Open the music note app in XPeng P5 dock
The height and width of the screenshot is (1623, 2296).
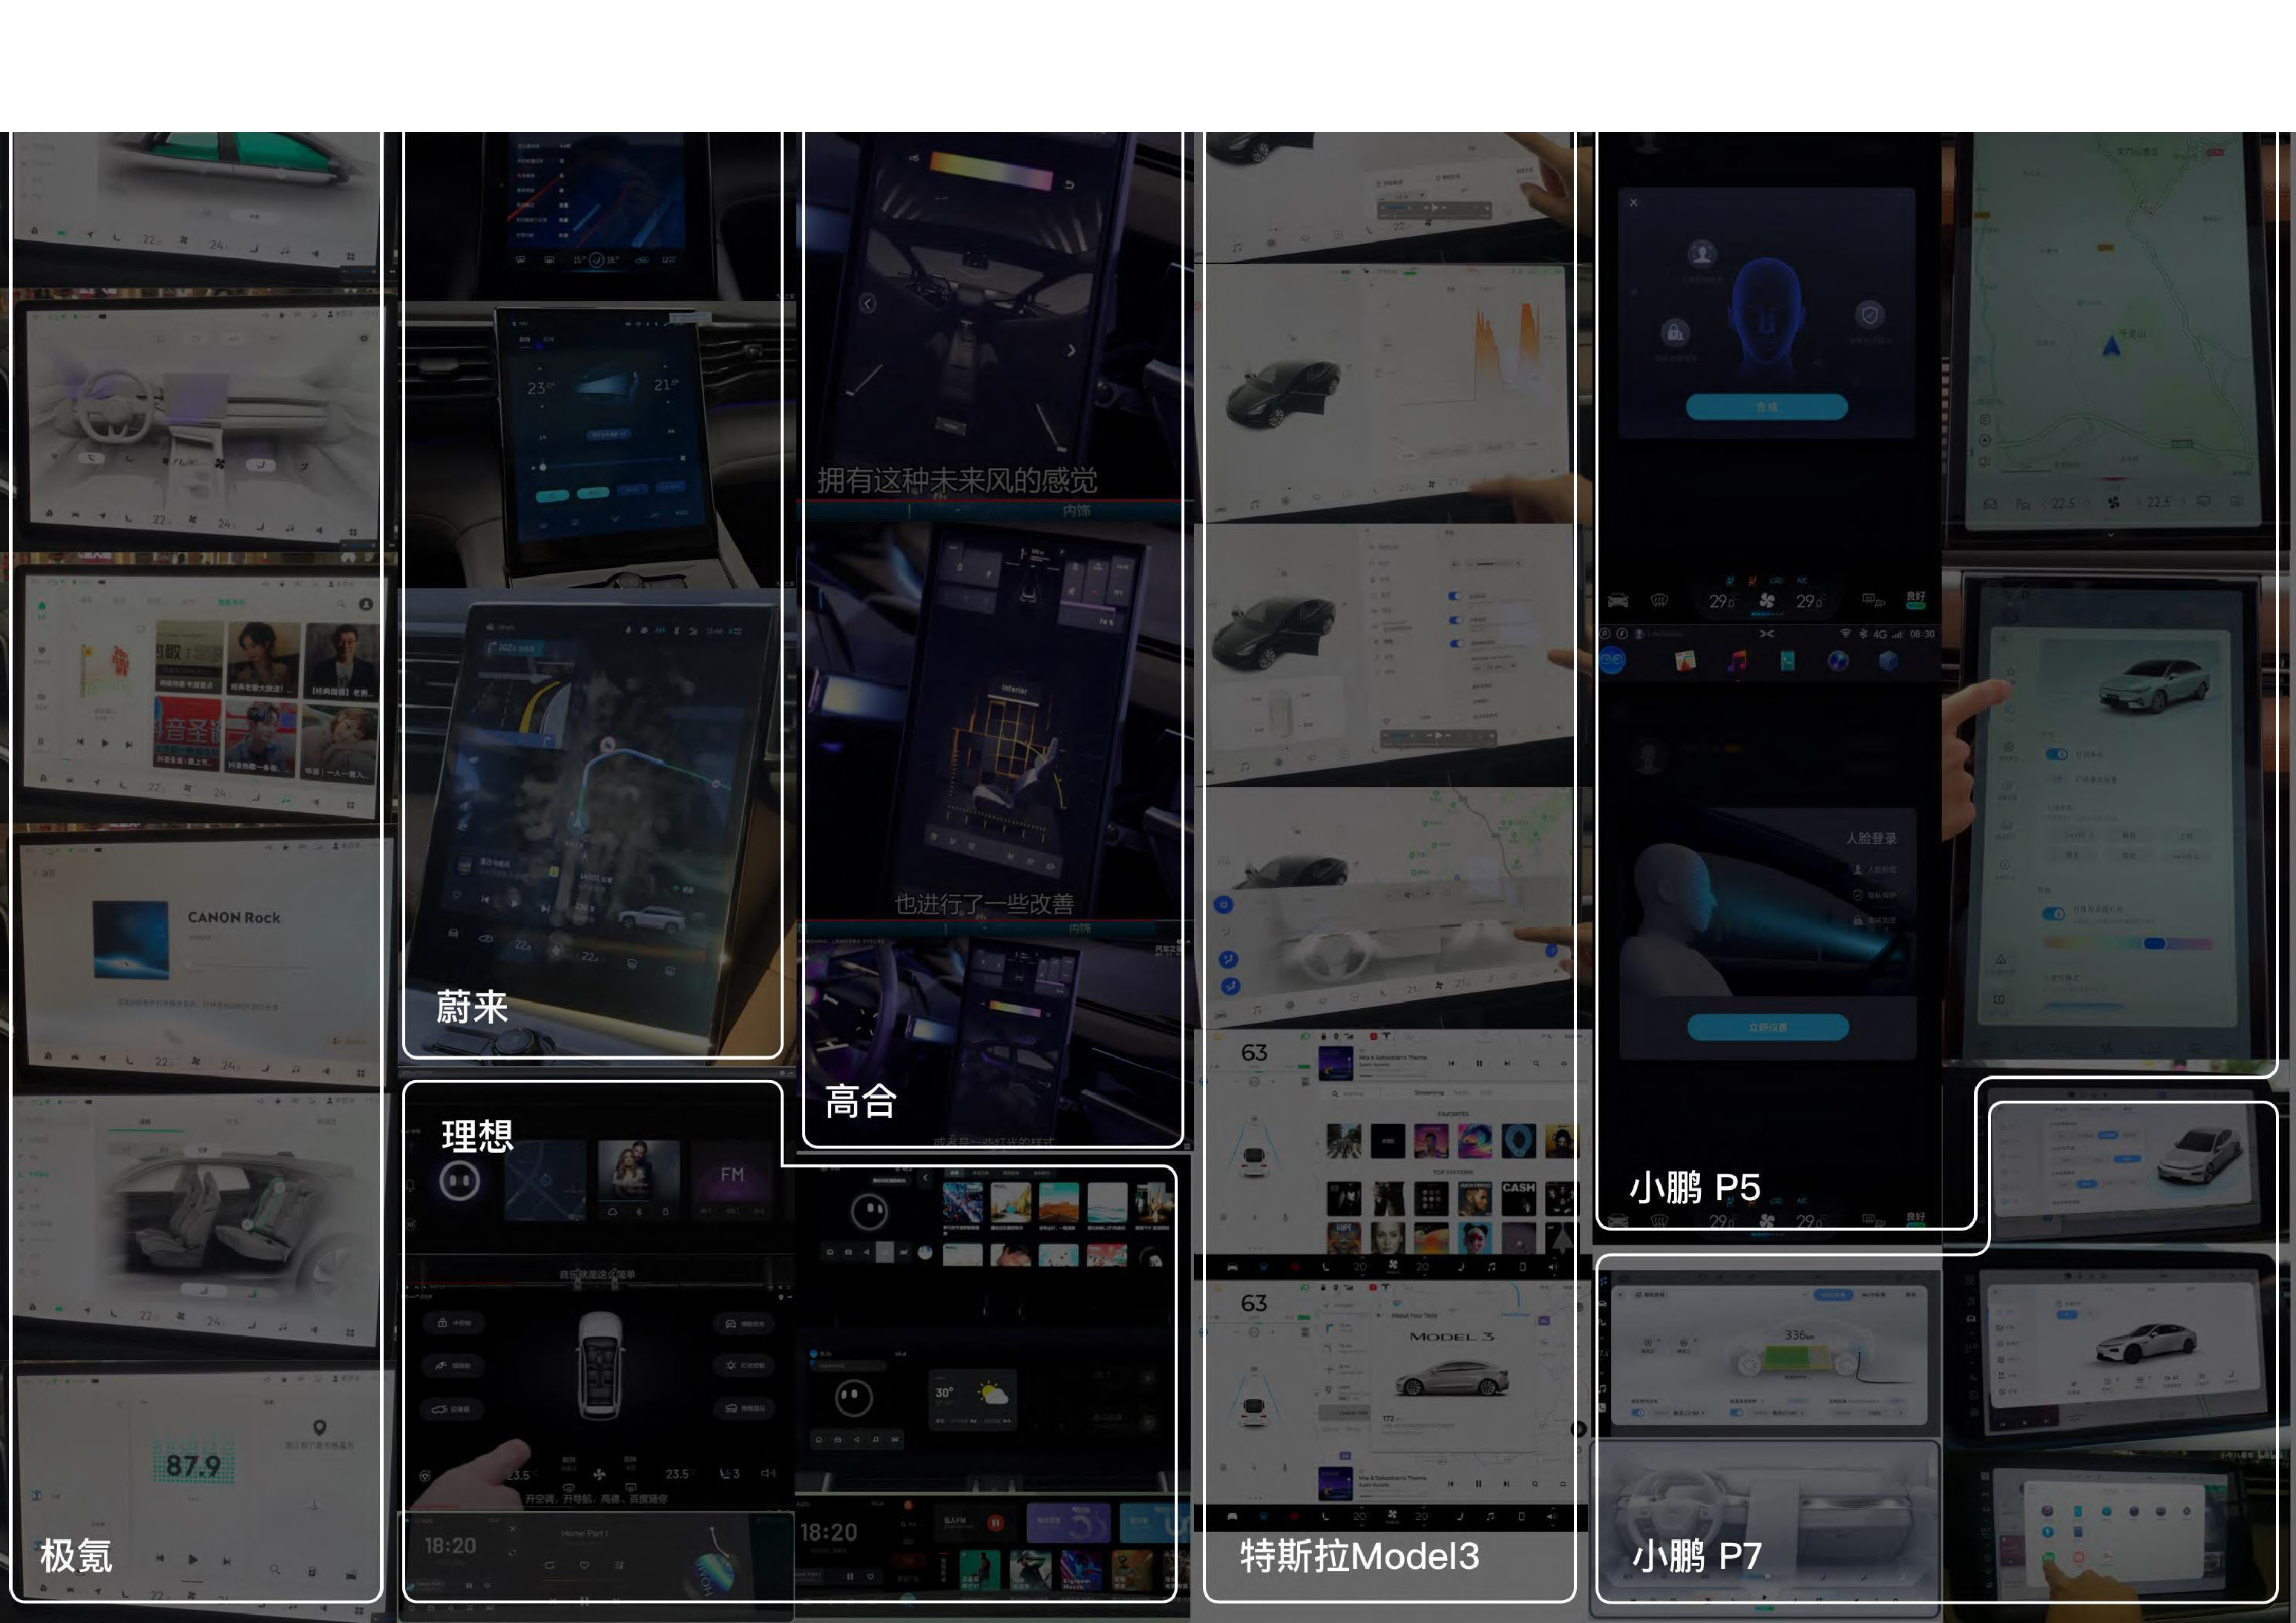1737,661
